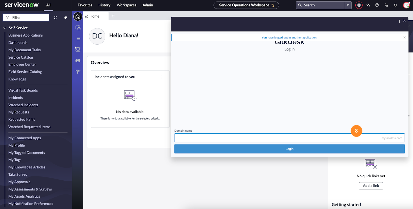This screenshot has height=209, width=413.
Task: Open the Teams sidebar icon
Action: pos(78,60)
